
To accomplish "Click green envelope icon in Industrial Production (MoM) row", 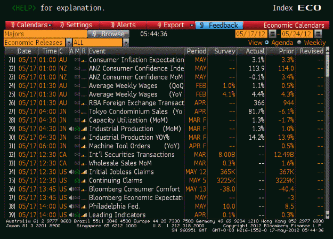I will 77,129.
